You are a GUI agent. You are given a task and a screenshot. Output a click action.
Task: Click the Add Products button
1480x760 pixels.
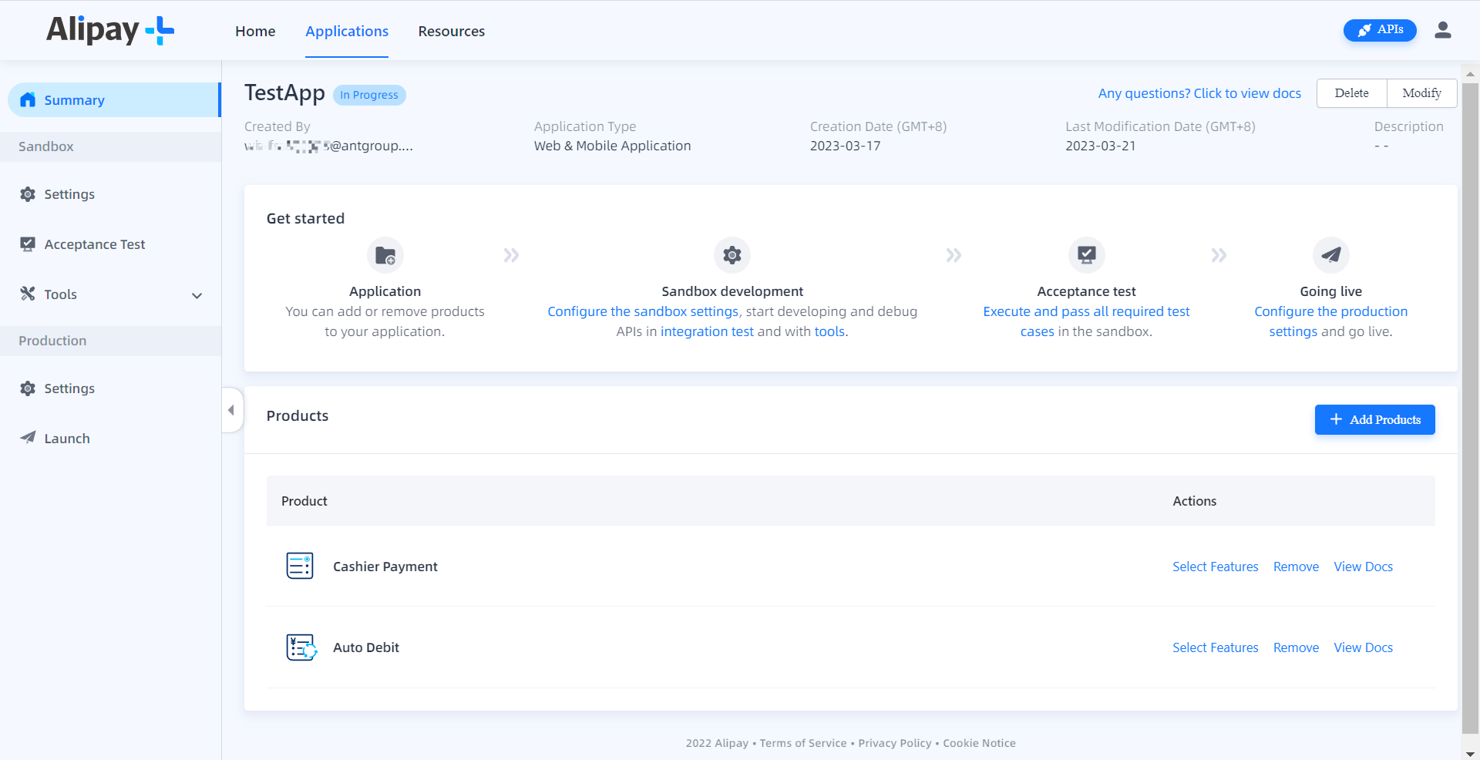coord(1374,419)
